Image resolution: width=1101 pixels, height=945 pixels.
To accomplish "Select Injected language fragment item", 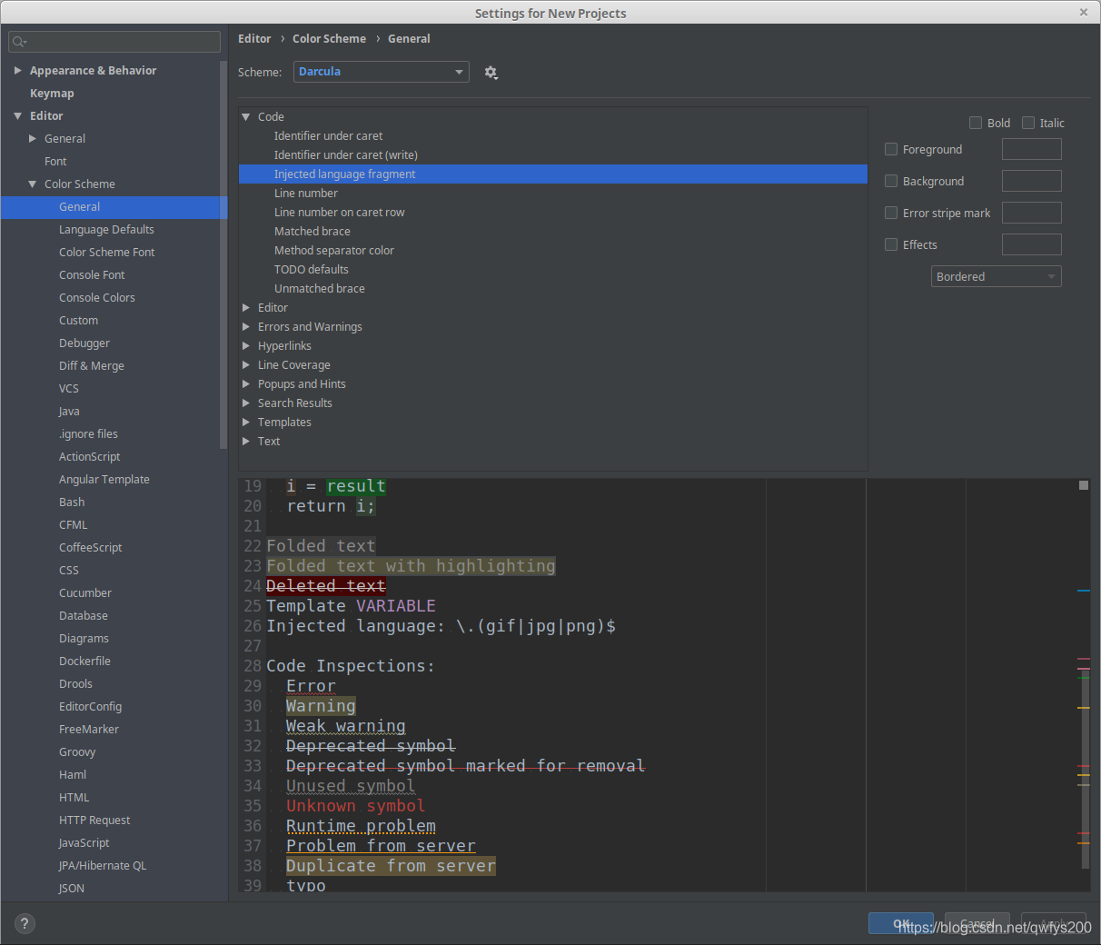I will coord(553,174).
